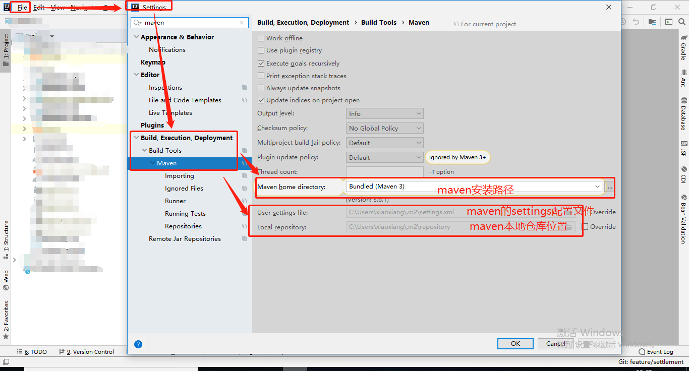Open the Edit menu
689x371 pixels.
click(x=39, y=8)
